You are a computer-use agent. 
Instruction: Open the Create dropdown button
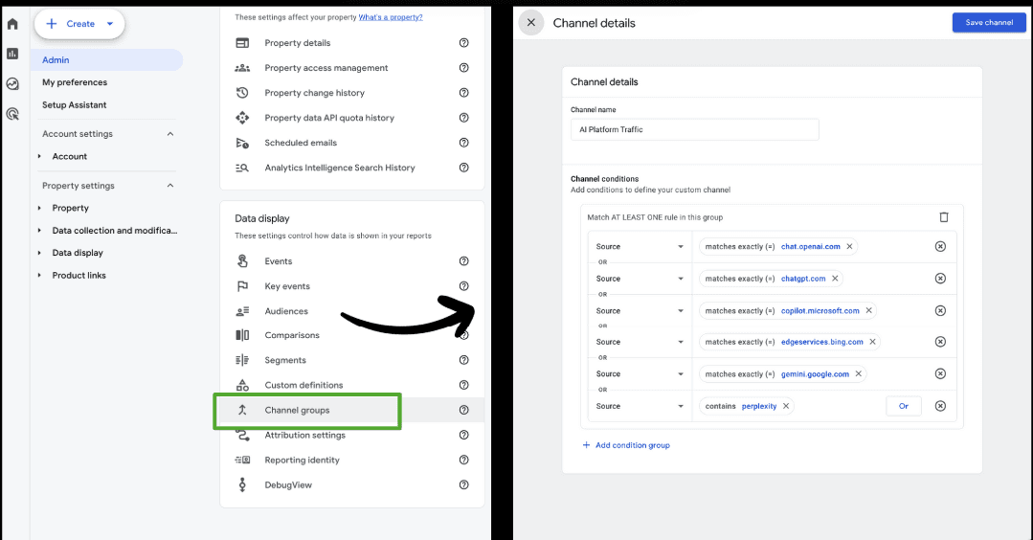click(79, 24)
